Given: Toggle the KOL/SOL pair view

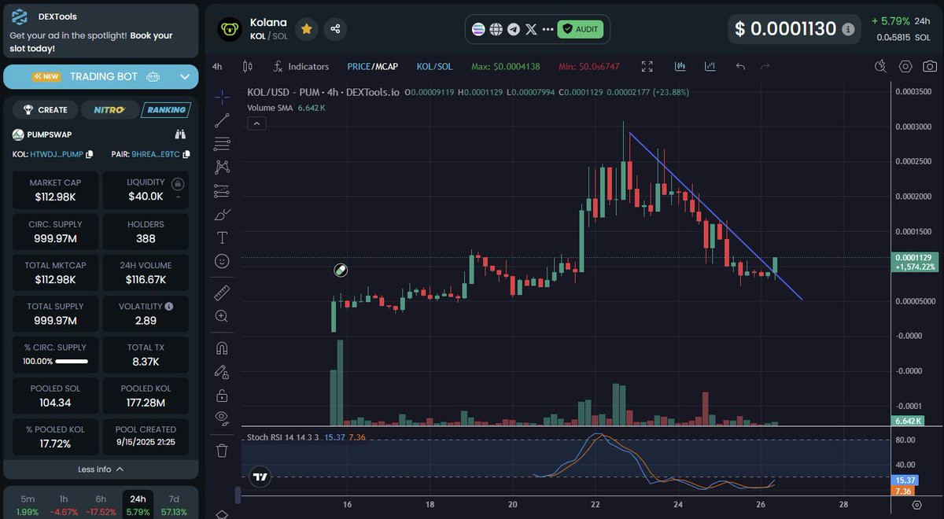Looking at the screenshot, I should point(434,67).
